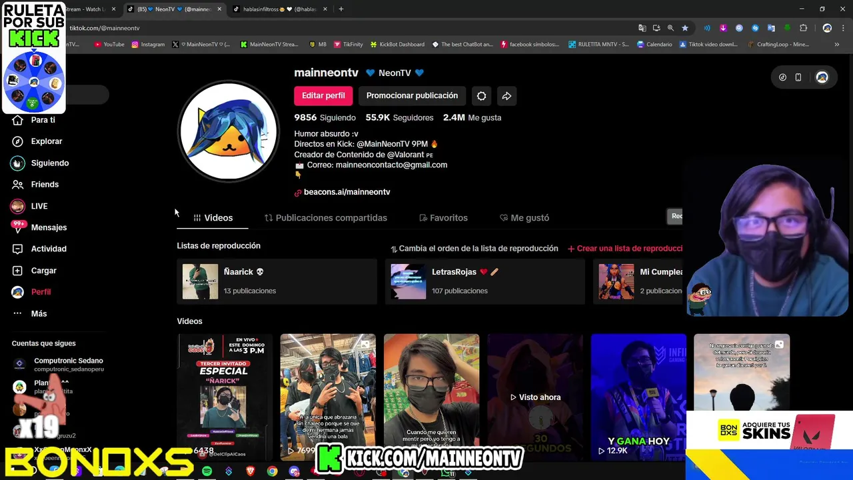Click the Google Translate extension icon
Image resolution: width=853 pixels, height=480 pixels.
pos(771,28)
